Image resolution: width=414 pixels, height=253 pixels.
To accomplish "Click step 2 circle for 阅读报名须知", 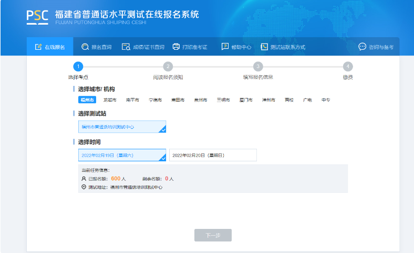I will tap(168, 67).
